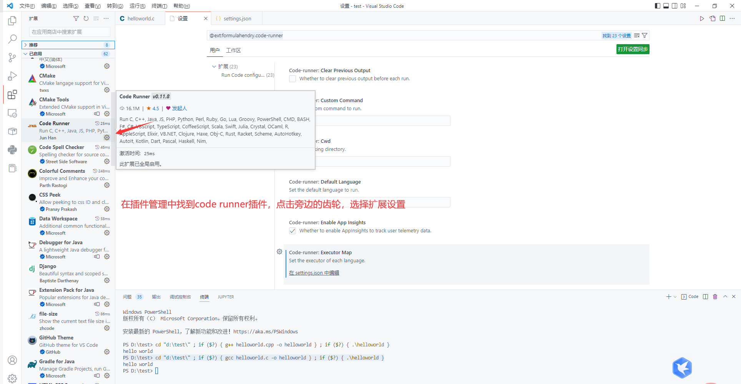
Task: Create a new terminal with plus
Action: click(669, 296)
